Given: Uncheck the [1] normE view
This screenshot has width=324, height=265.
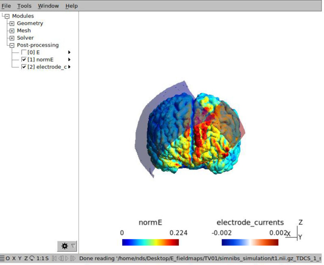Looking at the screenshot, I should point(24,60).
